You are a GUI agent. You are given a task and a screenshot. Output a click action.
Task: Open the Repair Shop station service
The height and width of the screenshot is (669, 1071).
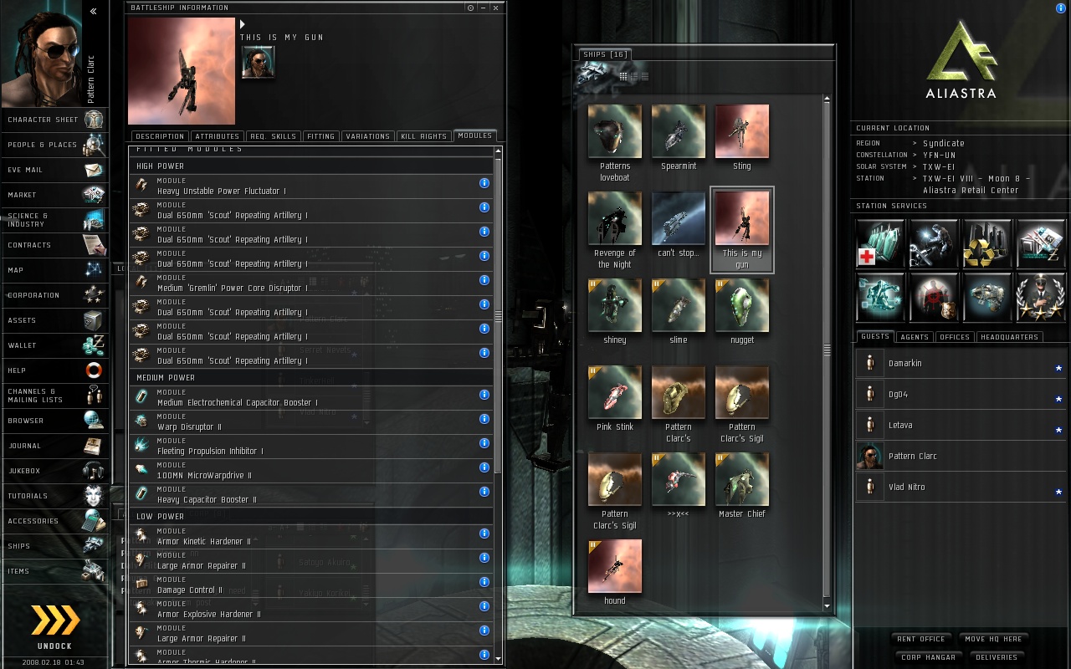click(x=934, y=243)
